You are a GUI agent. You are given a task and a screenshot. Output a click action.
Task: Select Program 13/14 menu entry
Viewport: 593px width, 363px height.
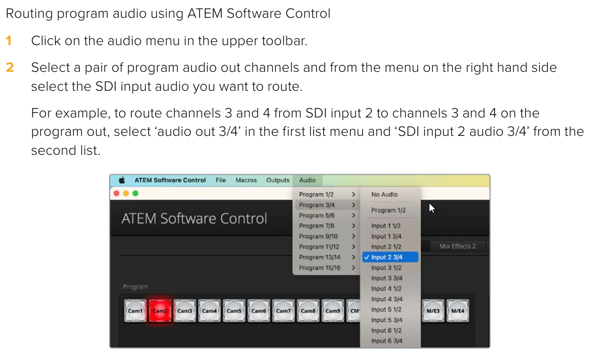327,257
